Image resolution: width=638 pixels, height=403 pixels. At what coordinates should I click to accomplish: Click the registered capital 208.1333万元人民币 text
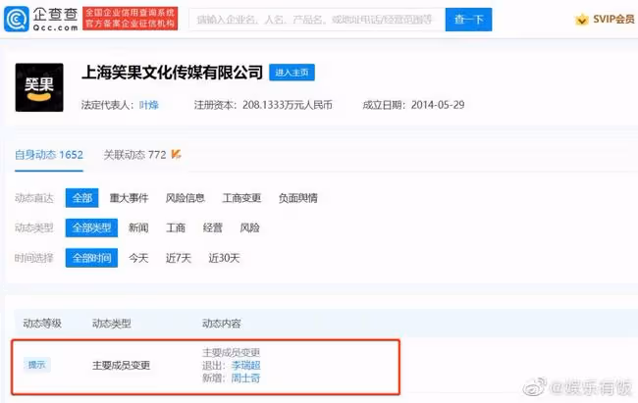[288, 105]
